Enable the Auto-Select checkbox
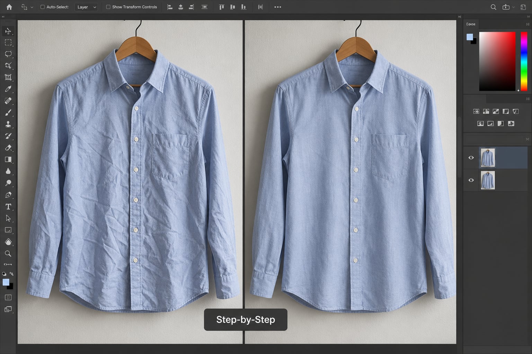This screenshot has height=354, width=532. tap(43, 7)
